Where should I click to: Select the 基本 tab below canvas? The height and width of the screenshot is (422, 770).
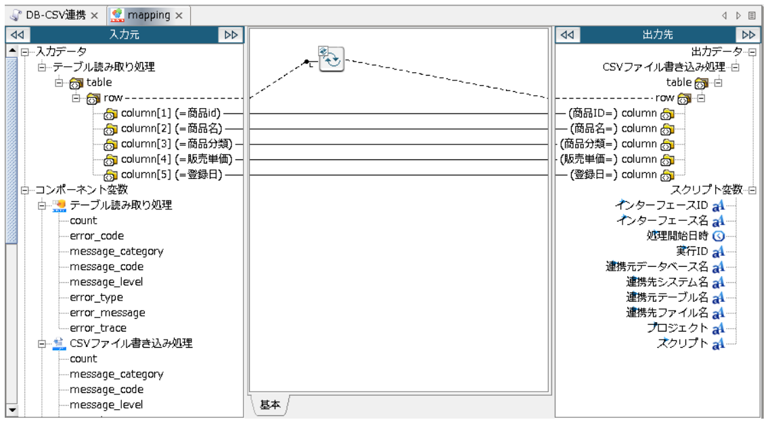(x=270, y=406)
